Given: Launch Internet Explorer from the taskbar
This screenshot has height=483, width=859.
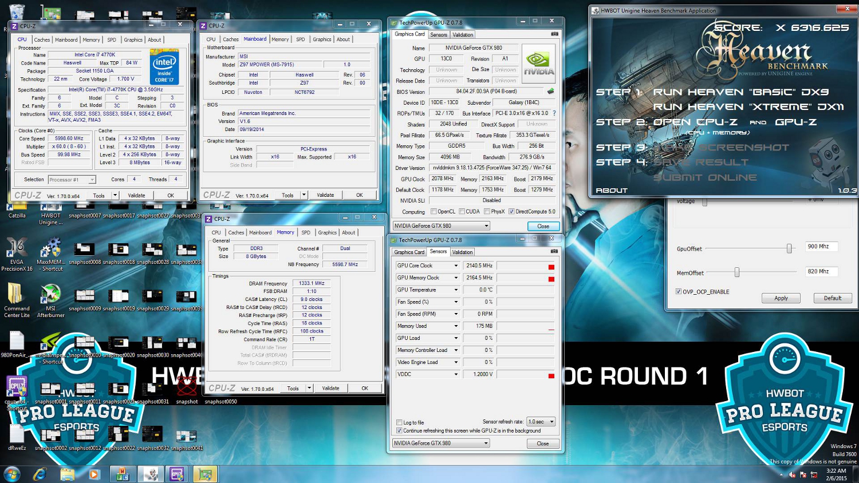Looking at the screenshot, I should 40,474.
